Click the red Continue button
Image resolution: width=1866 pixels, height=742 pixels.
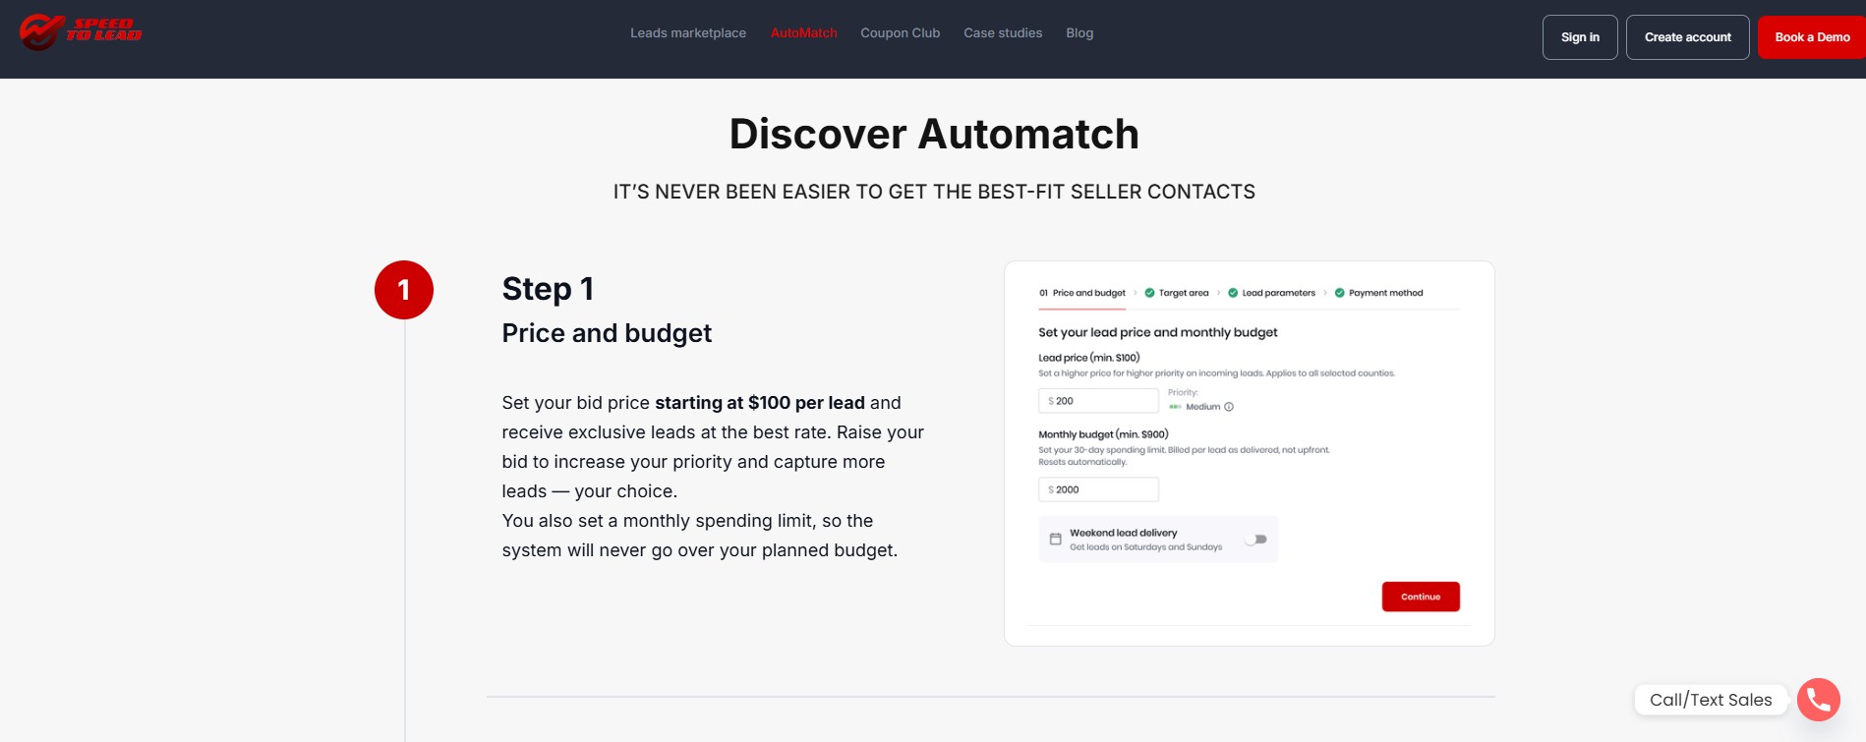coord(1421,597)
